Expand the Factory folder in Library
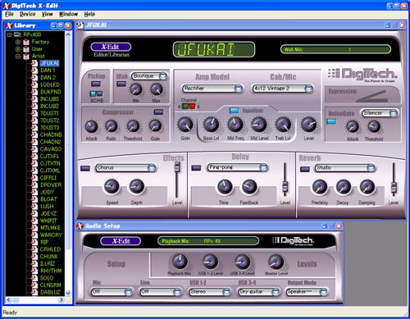The width and height of the screenshot is (410, 319). pos(18,42)
